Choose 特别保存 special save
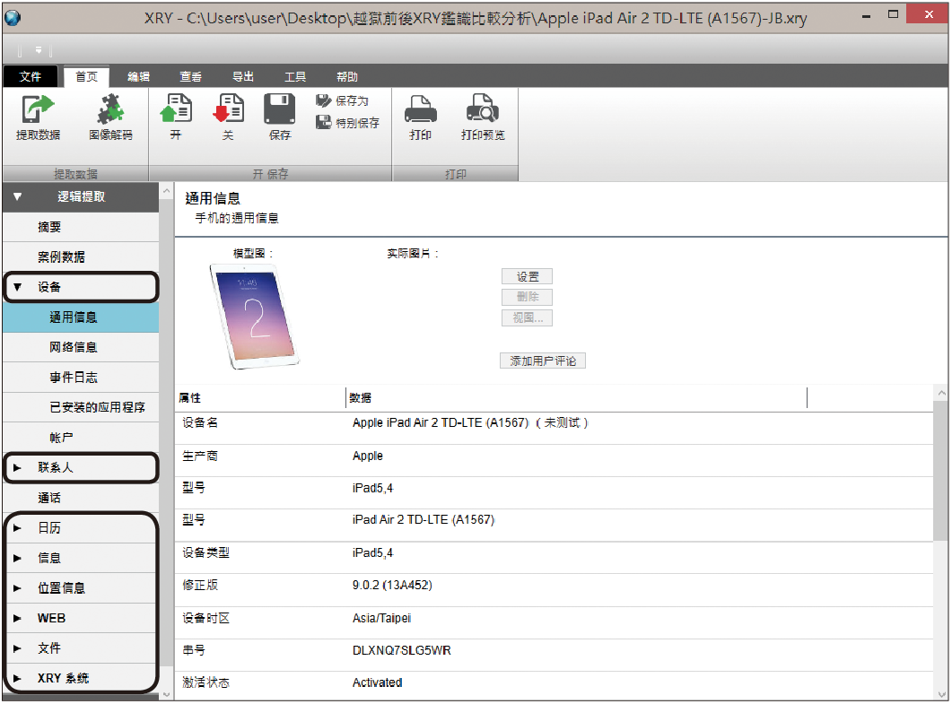Screen dimensions: 952x704 [x=347, y=123]
